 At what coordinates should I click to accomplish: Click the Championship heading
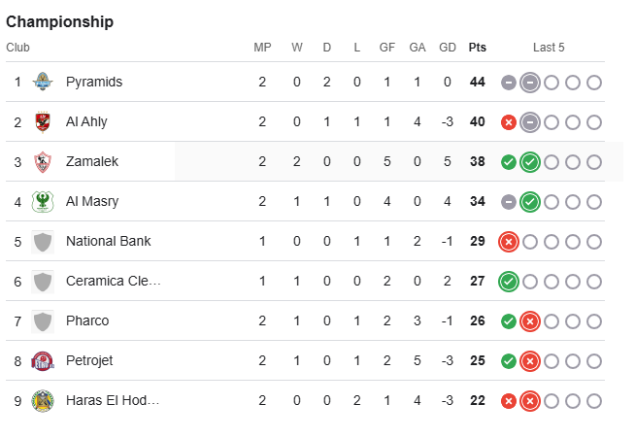point(60,22)
